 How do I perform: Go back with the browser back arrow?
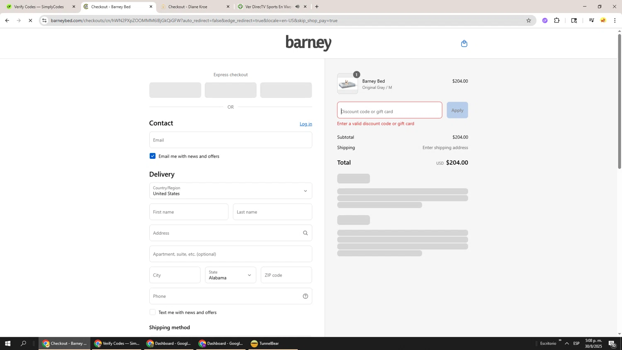coord(7,20)
